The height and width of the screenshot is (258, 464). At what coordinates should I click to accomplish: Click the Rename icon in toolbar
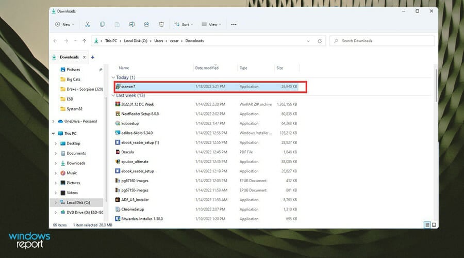tap(132, 24)
